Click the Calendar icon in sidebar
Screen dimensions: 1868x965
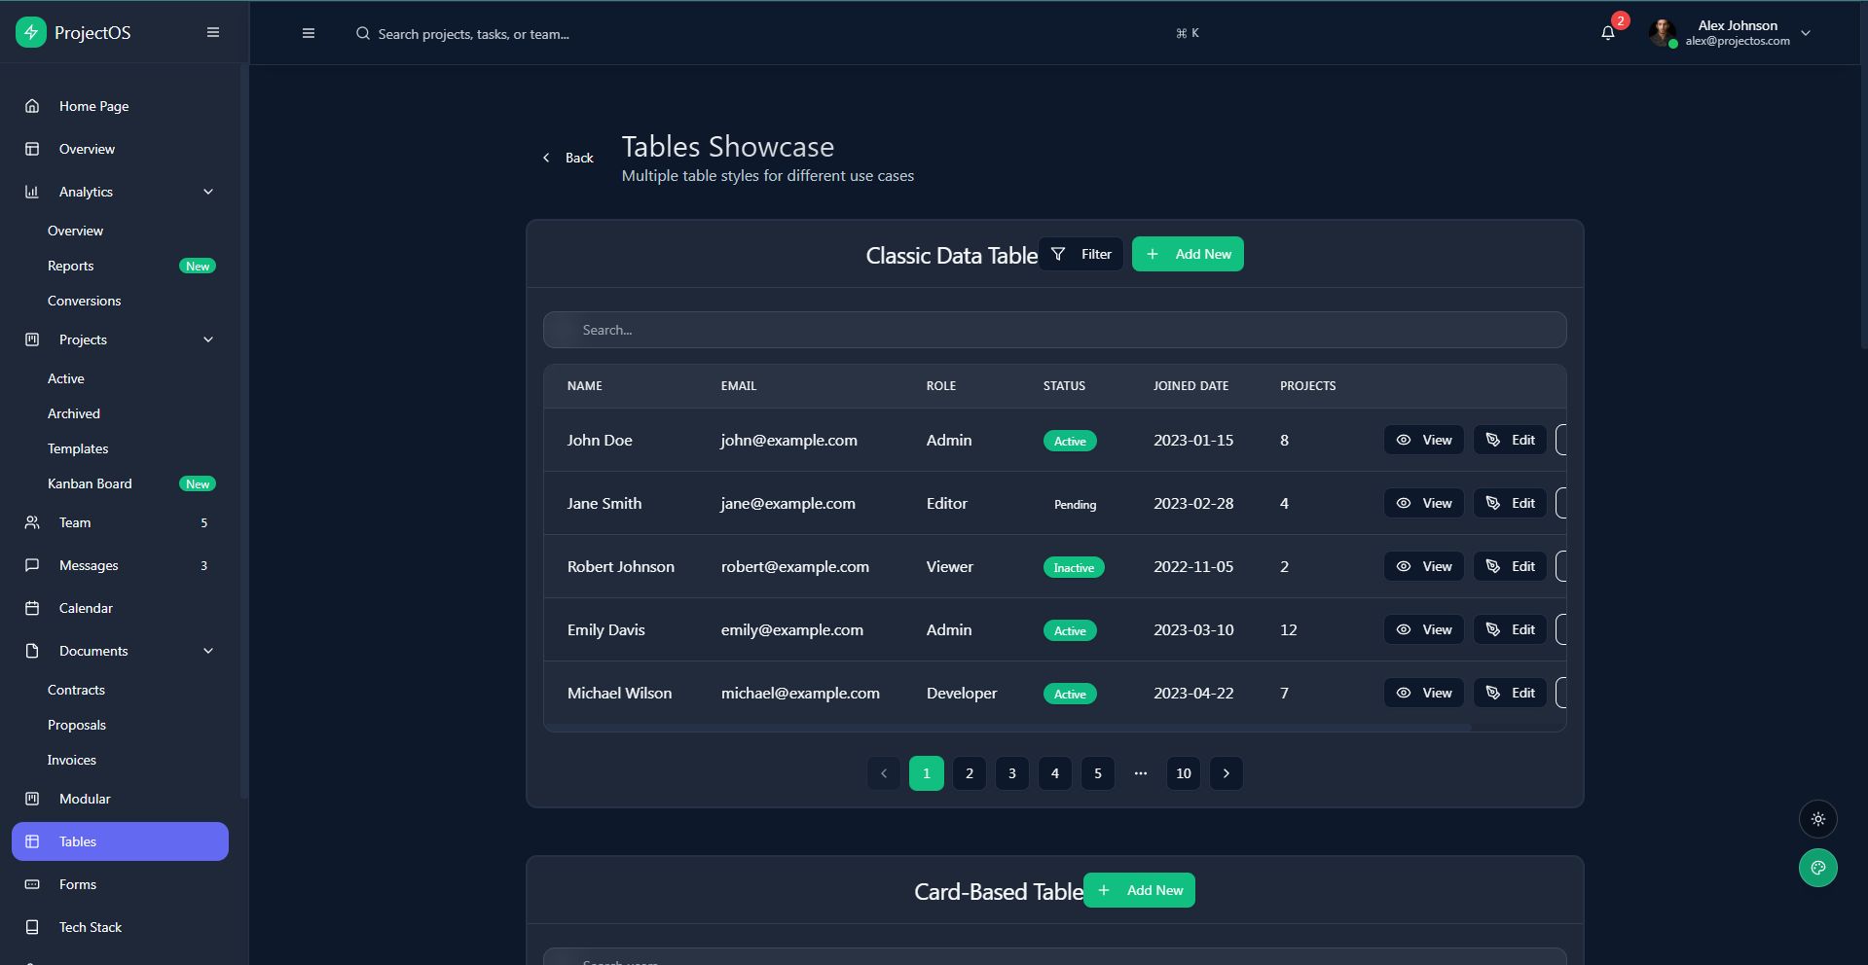coord(32,608)
